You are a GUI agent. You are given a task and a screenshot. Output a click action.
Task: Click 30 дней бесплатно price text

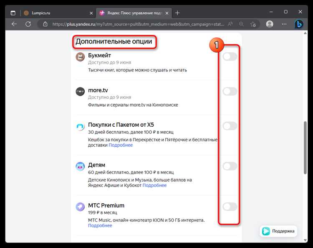(x=131, y=132)
